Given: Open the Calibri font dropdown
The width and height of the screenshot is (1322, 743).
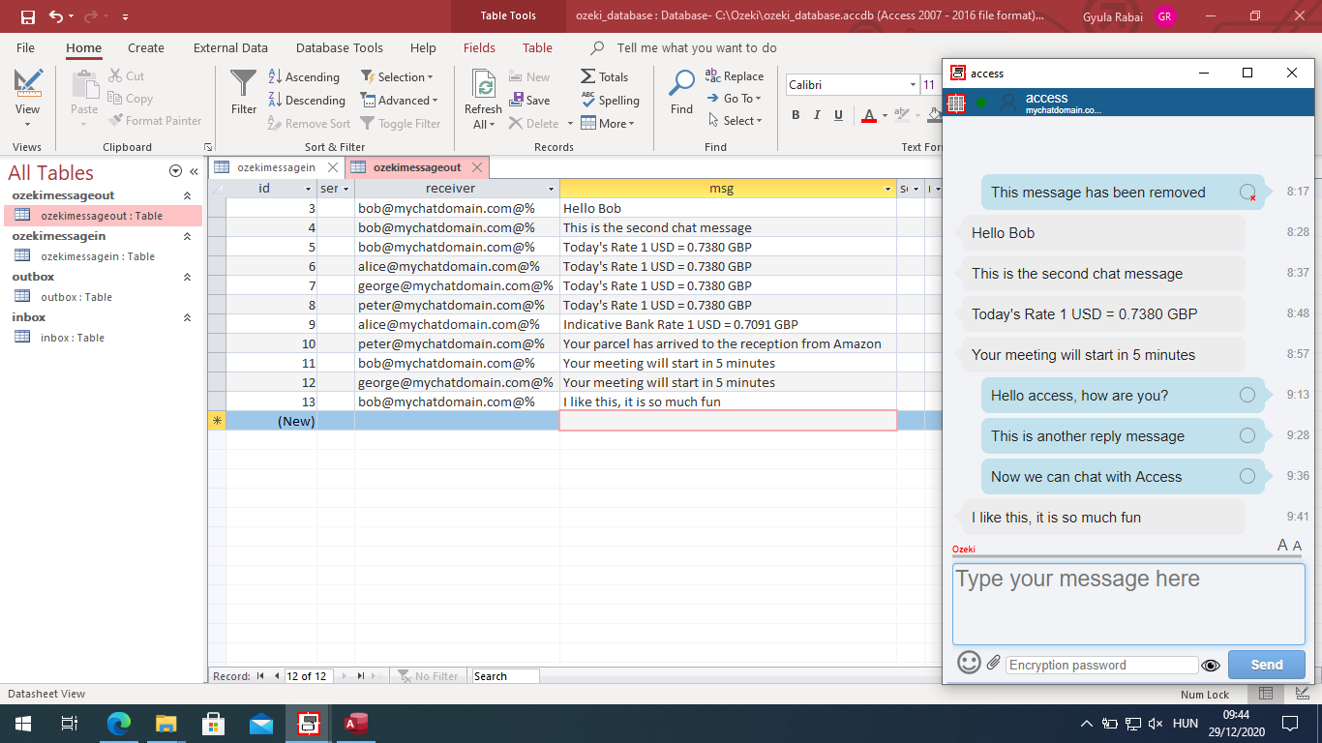Looking at the screenshot, I should [x=912, y=85].
